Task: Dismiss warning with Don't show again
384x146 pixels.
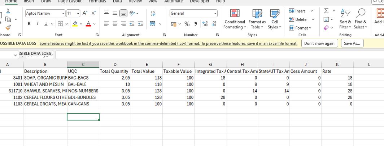Action: coord(319,43)
